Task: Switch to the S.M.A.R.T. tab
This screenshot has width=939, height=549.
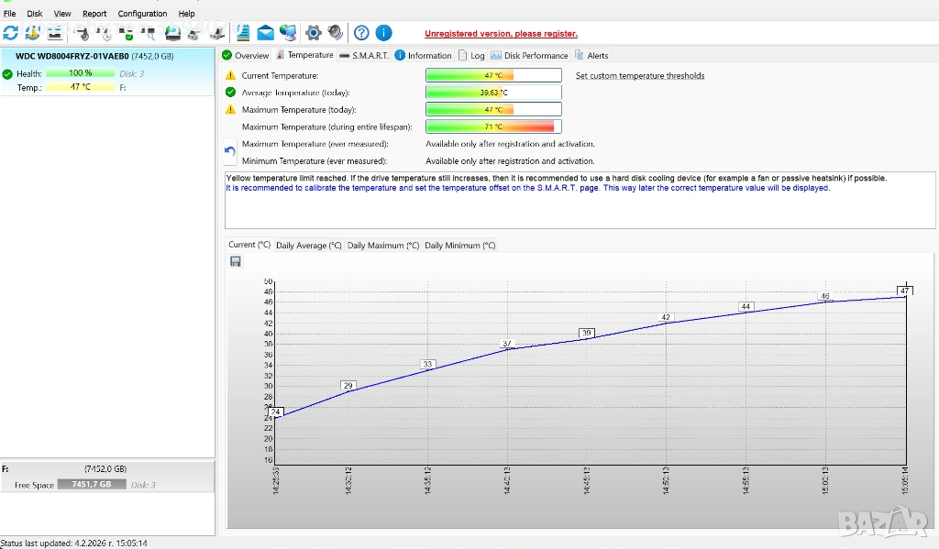Action: [365, 56]
